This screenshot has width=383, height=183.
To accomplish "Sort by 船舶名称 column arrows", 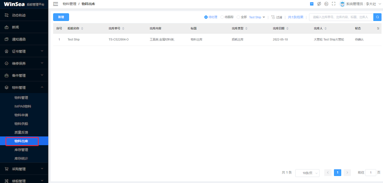I will pos(82,29).
